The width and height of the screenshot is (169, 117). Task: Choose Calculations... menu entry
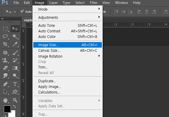68,92
